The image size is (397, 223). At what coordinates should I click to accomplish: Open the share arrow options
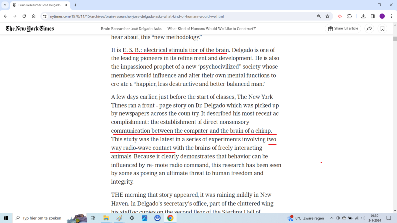[369, 29]
